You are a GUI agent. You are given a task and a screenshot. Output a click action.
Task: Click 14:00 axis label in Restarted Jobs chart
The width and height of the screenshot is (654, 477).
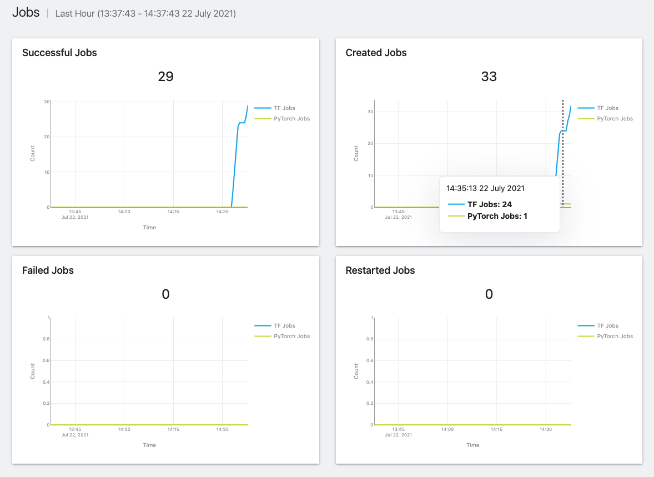447,429
